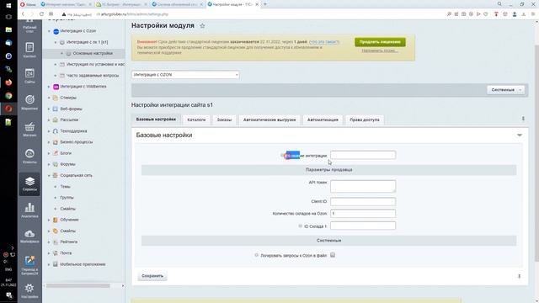Screen dimensions: 539x303
Task: Focus the Client ID input field
Action: (363, 201)
